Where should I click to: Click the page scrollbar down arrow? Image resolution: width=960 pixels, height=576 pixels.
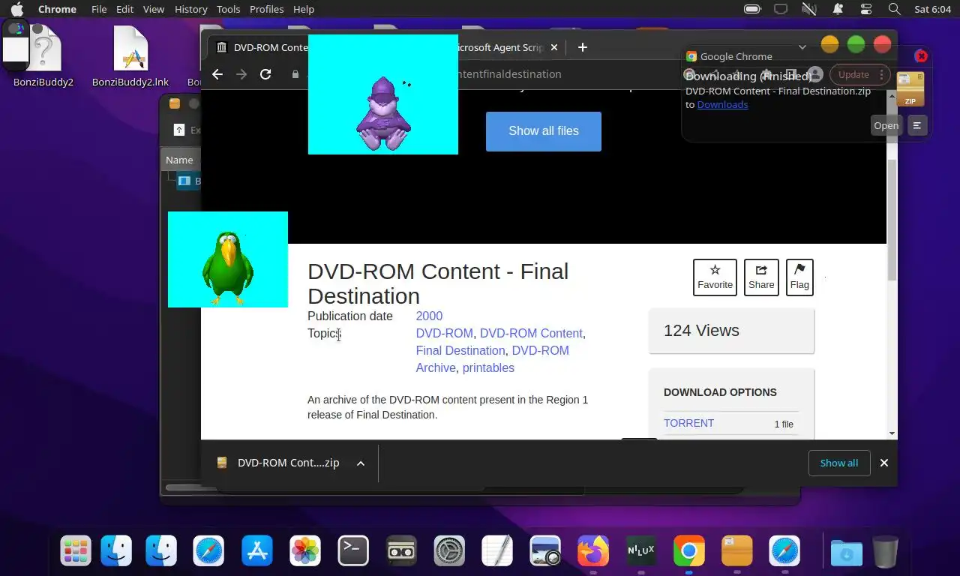coord(892,433)
